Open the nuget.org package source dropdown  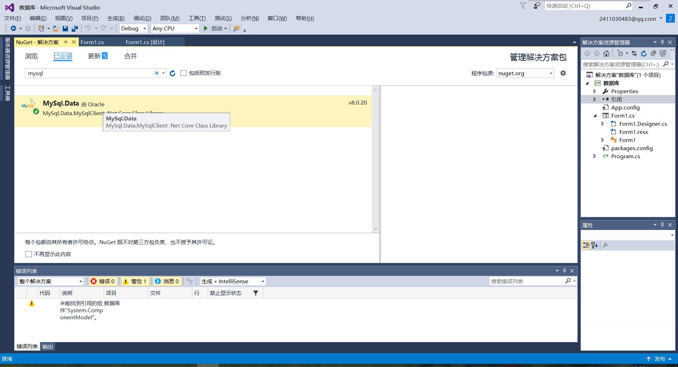[525, 73]
